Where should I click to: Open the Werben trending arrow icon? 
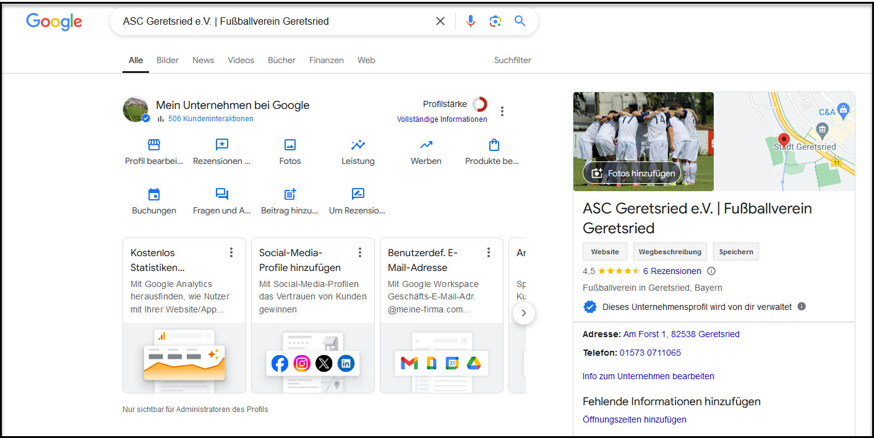[x=426, y=145]
